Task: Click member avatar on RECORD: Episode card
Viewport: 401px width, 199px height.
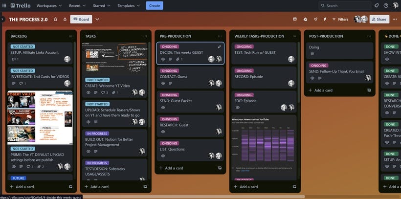Action: pos(291,83)
